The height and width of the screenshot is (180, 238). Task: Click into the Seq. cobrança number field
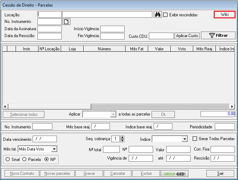pyautogui.click(x=116, y=139)
